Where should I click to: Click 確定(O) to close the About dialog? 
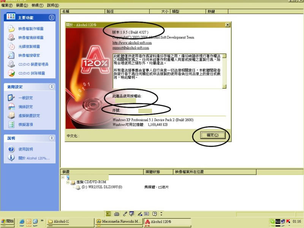[x=213, y=135]
